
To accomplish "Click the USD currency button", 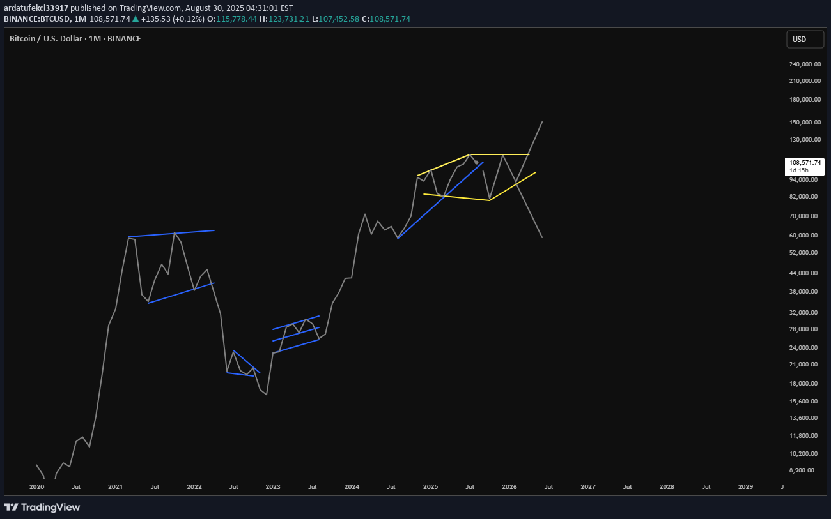I will [804, 39].
